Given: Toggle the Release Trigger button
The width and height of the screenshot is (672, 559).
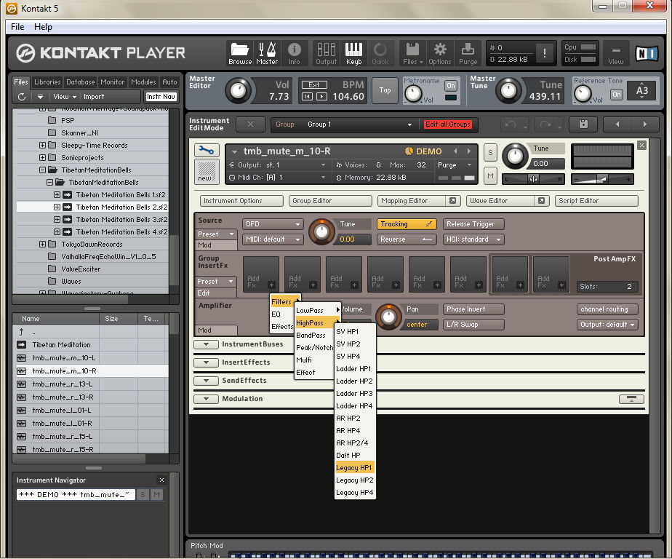Looking at the screenshot, I should click(473, 224).
